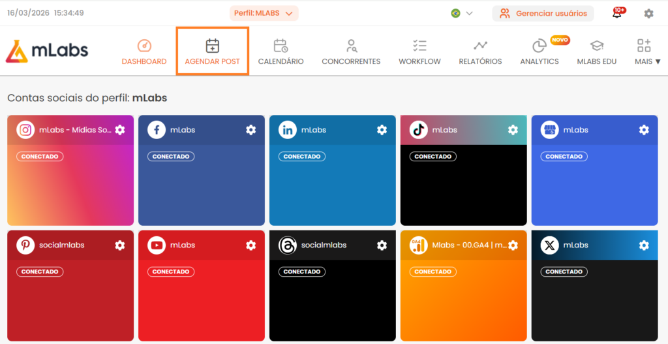Click CONECTADO badge on LinkedIn card
Viewport: 668px width, 344px height.
302,157
